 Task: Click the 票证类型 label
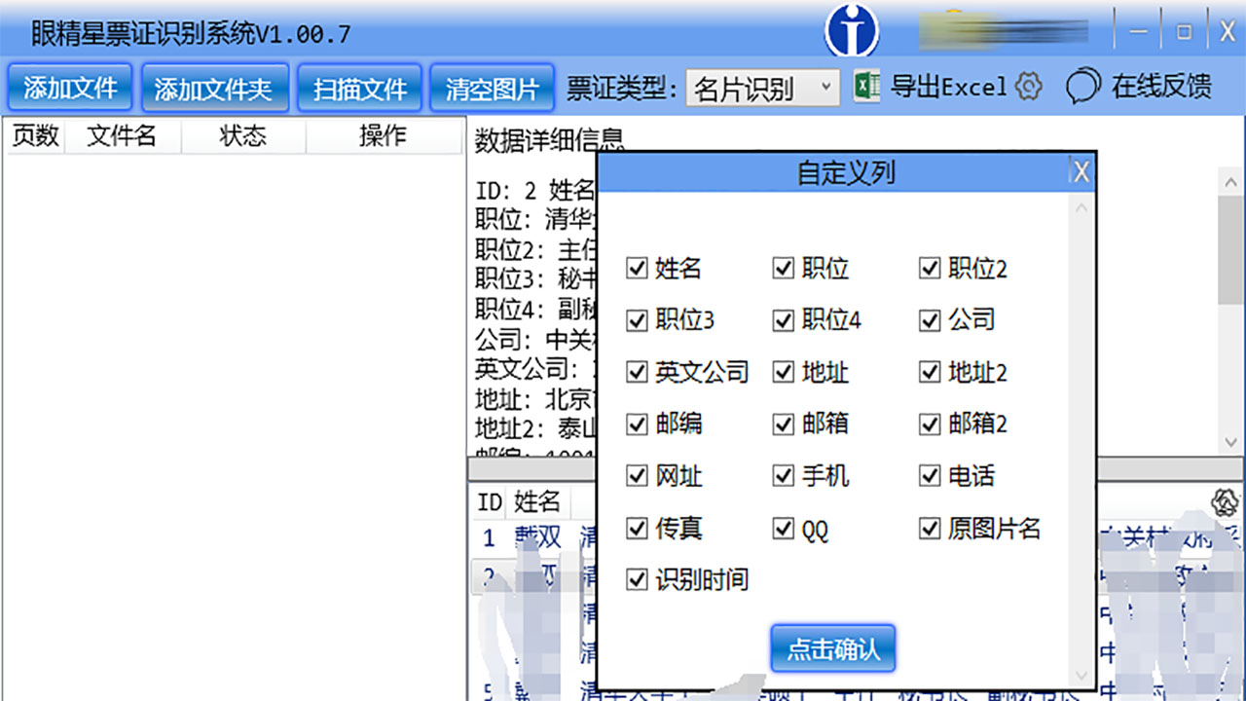coord(622,89)
